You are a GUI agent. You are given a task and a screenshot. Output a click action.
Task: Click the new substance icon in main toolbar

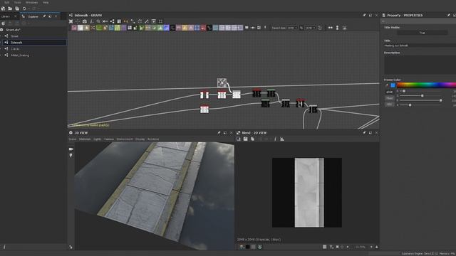(3, 9)
